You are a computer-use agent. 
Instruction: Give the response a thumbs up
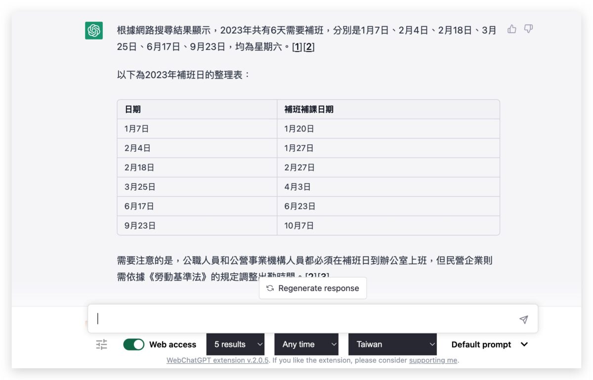(512, 29)
